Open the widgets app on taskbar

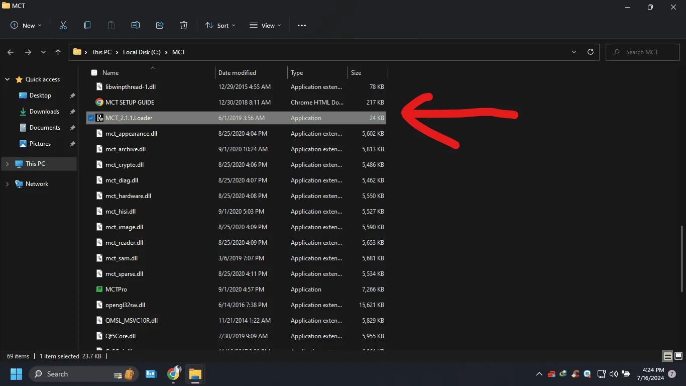click(151, 374)
